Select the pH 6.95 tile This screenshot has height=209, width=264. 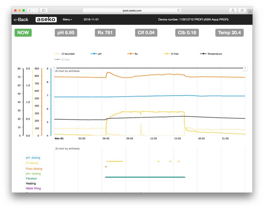click(66, 33)
